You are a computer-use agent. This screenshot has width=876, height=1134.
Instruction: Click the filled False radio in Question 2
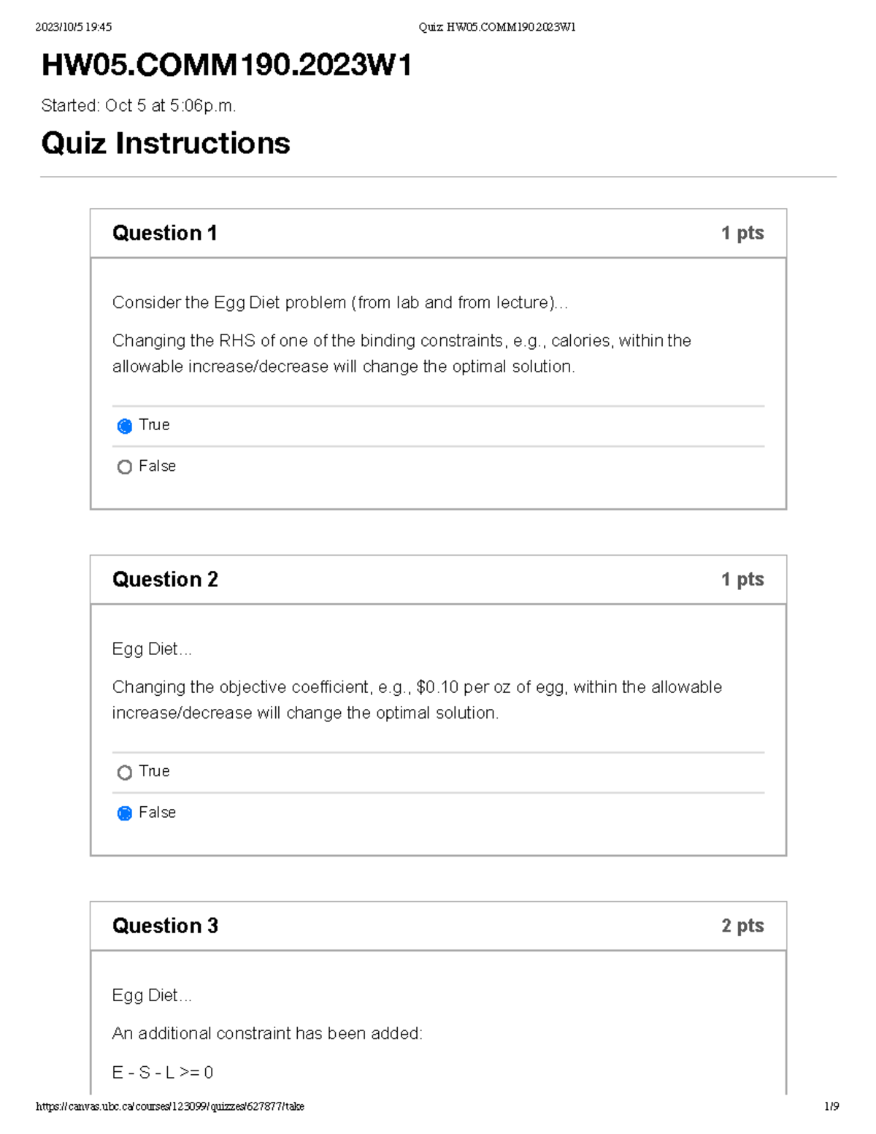pyautogui.click(x=125, y=813)
